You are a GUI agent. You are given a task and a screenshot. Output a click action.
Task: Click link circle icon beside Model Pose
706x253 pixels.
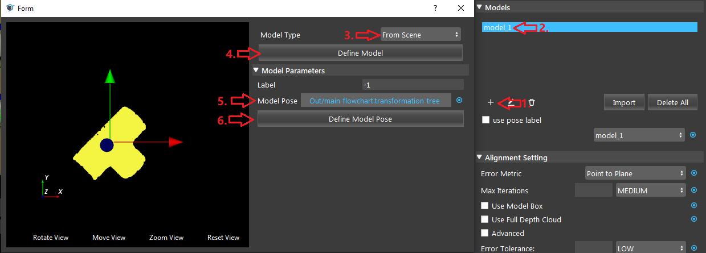tap(459, 101)
